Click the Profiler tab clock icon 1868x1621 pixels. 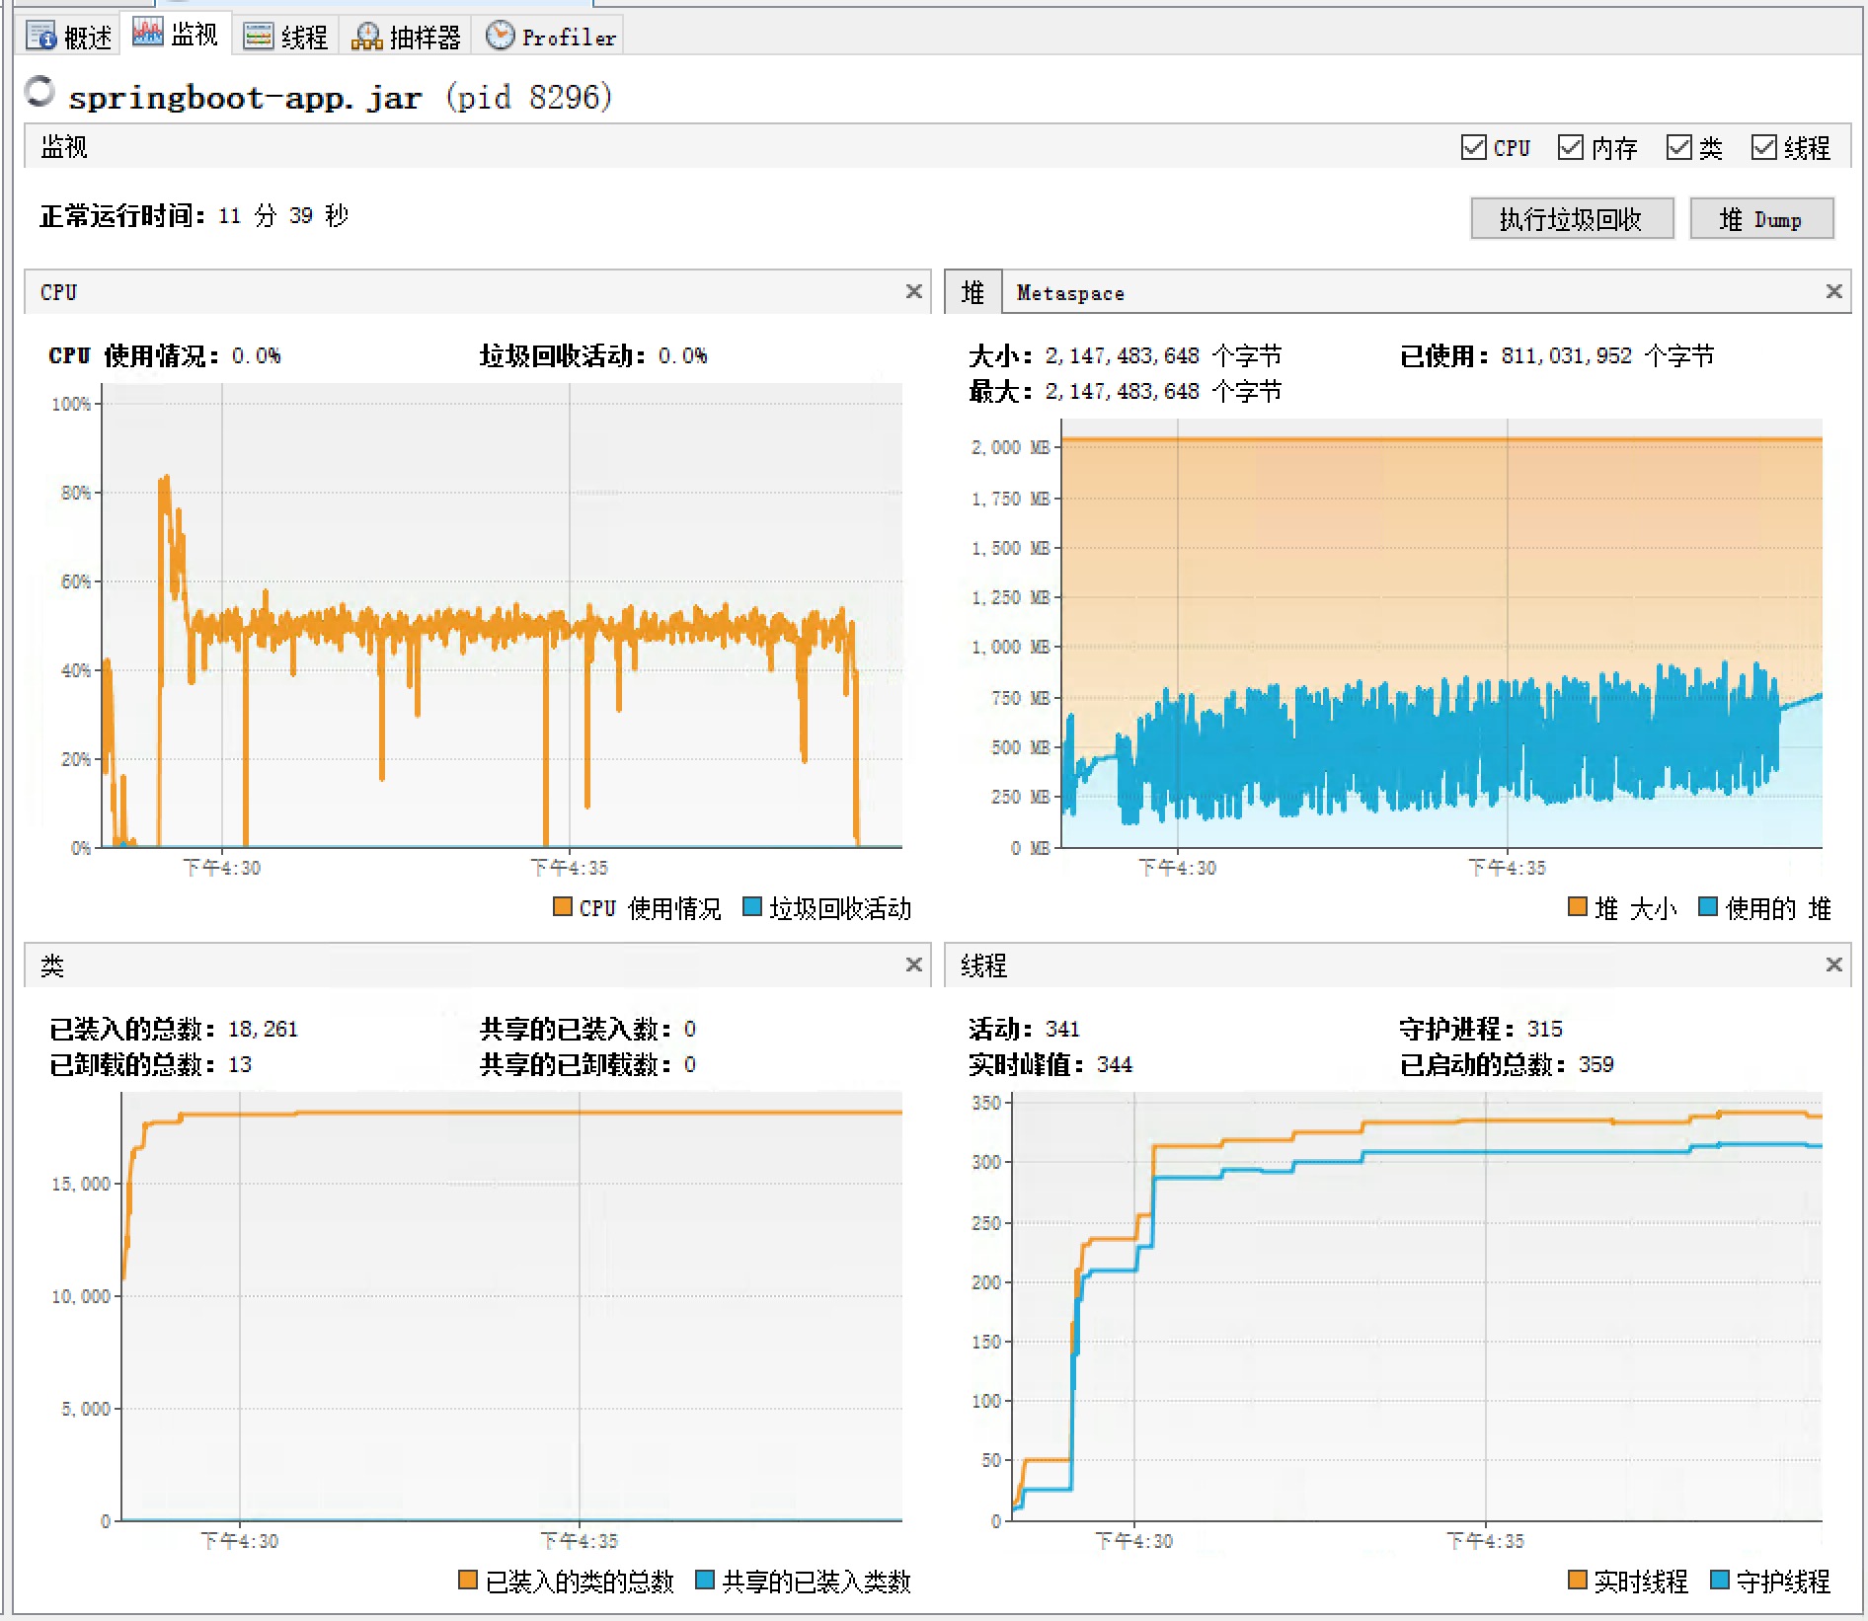click(x=501, y=36)
